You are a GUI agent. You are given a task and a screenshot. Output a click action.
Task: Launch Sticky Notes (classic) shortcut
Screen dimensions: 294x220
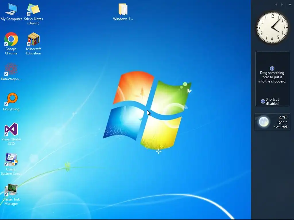(33, 14)
